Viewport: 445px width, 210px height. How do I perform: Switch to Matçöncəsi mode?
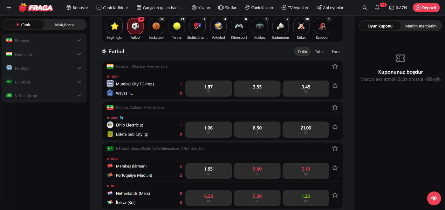click(65, 25)
